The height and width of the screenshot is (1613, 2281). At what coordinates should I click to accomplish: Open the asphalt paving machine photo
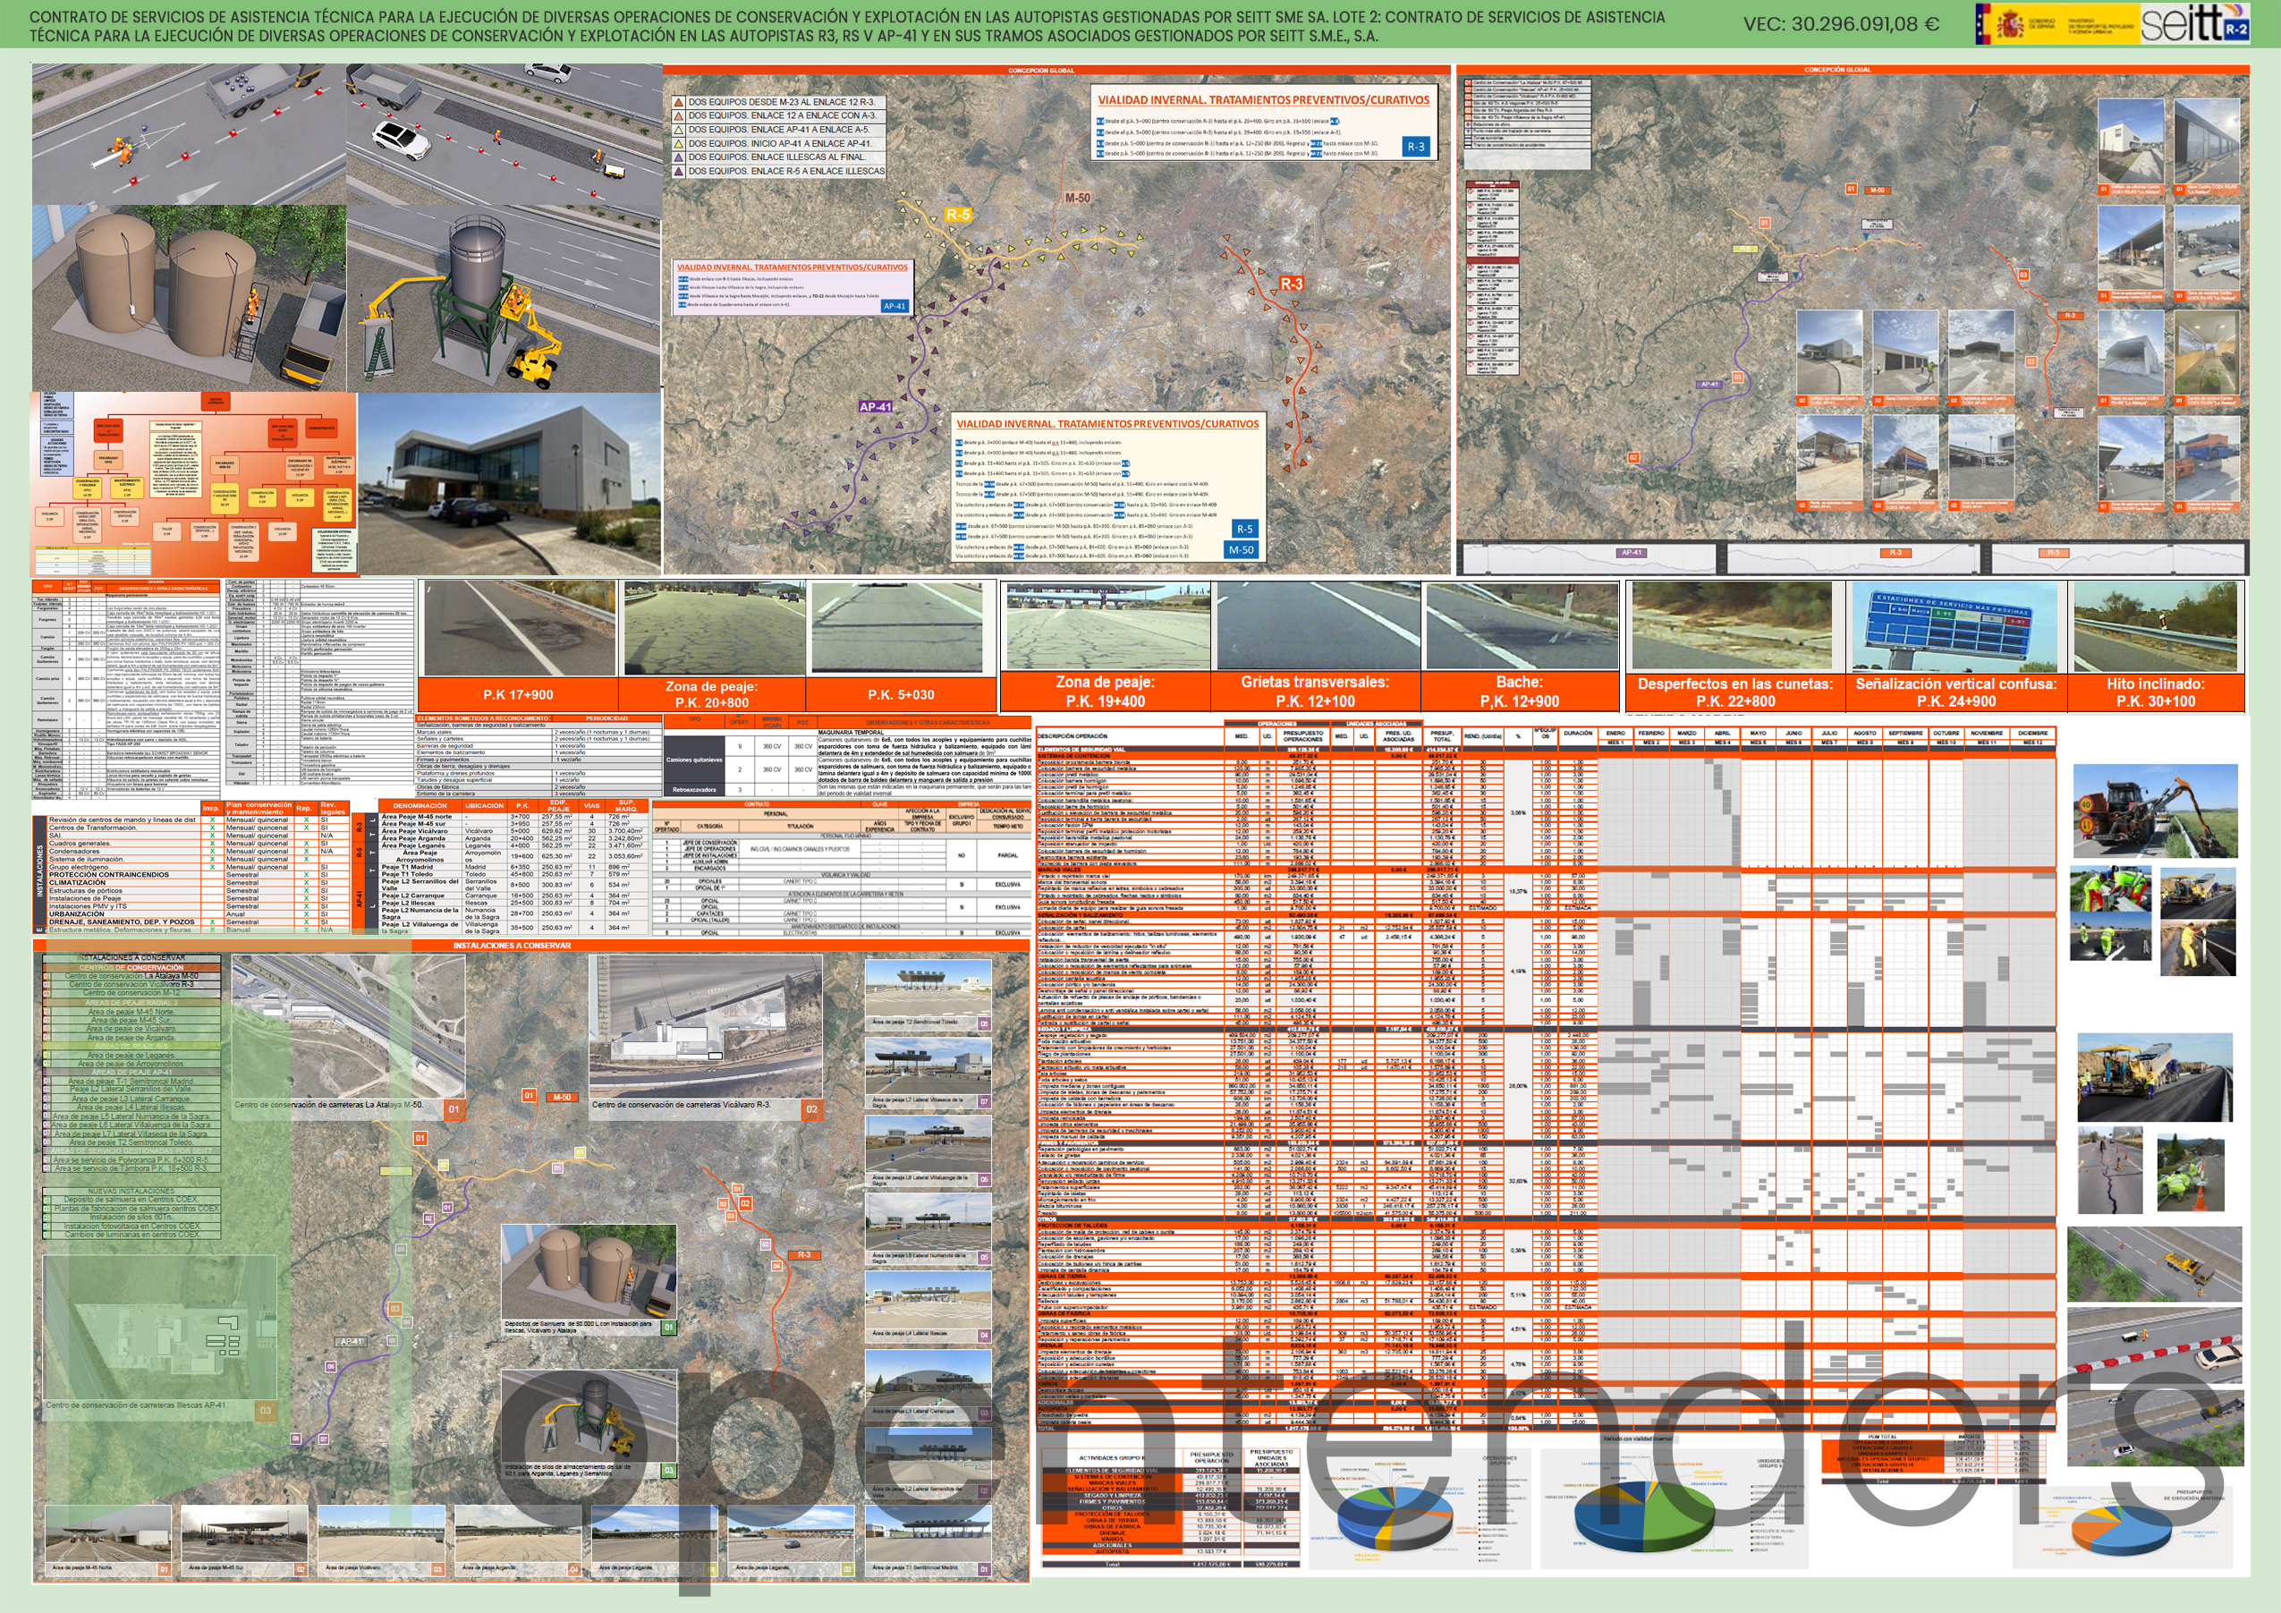coord(2154,1077)
